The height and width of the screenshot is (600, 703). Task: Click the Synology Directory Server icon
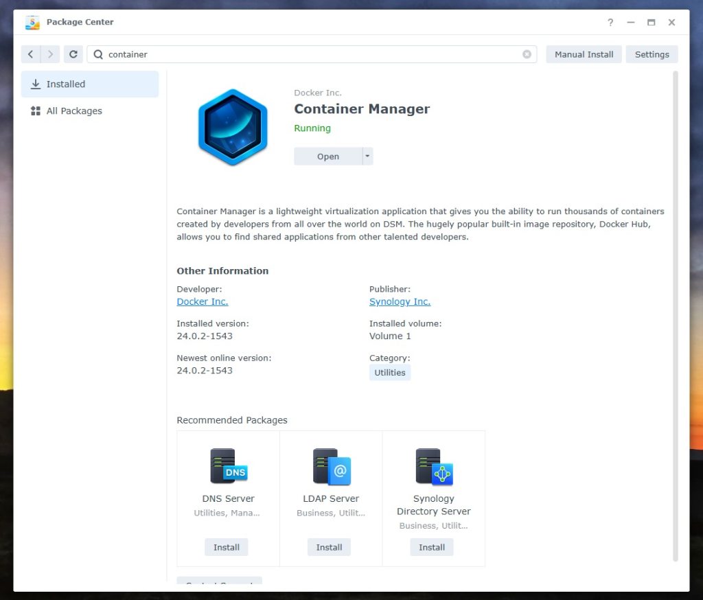(434, 466)
